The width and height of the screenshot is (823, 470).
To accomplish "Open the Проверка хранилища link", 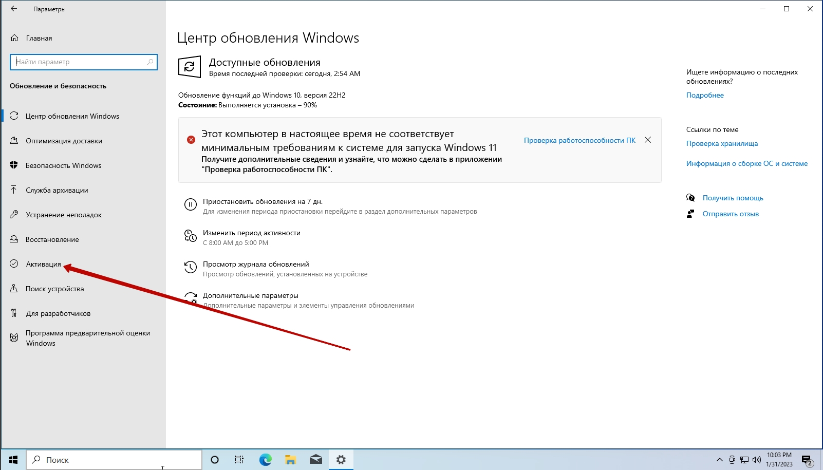I will point(722,143).
